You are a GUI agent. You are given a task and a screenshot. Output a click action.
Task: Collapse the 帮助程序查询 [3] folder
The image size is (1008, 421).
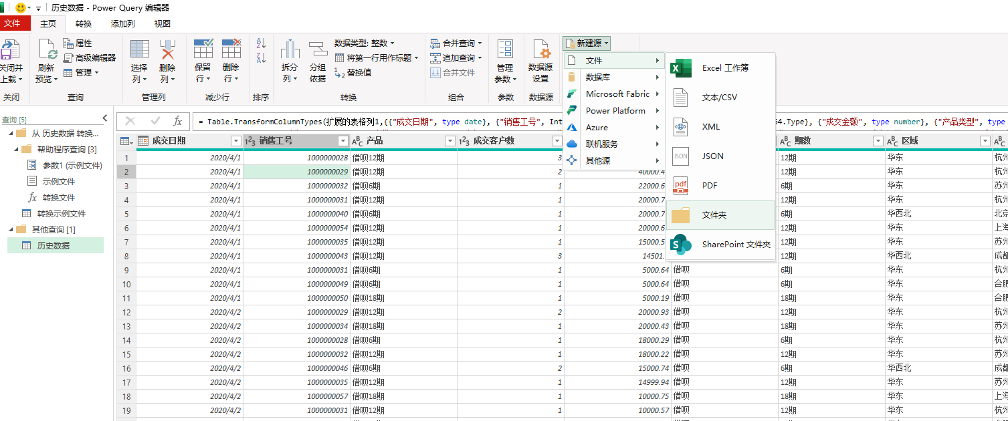[16, 149]
